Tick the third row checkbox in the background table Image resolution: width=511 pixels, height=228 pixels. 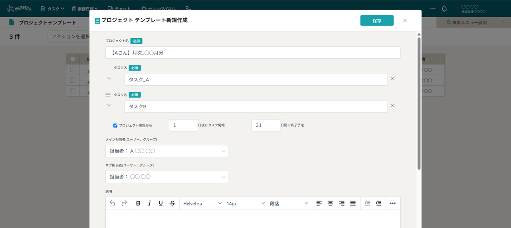click(x=73, y=90)
